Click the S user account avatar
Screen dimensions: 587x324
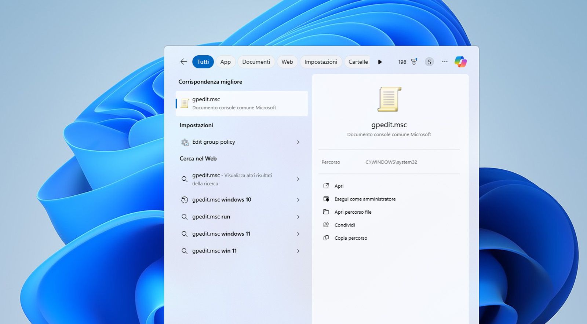tap(429, 62)
